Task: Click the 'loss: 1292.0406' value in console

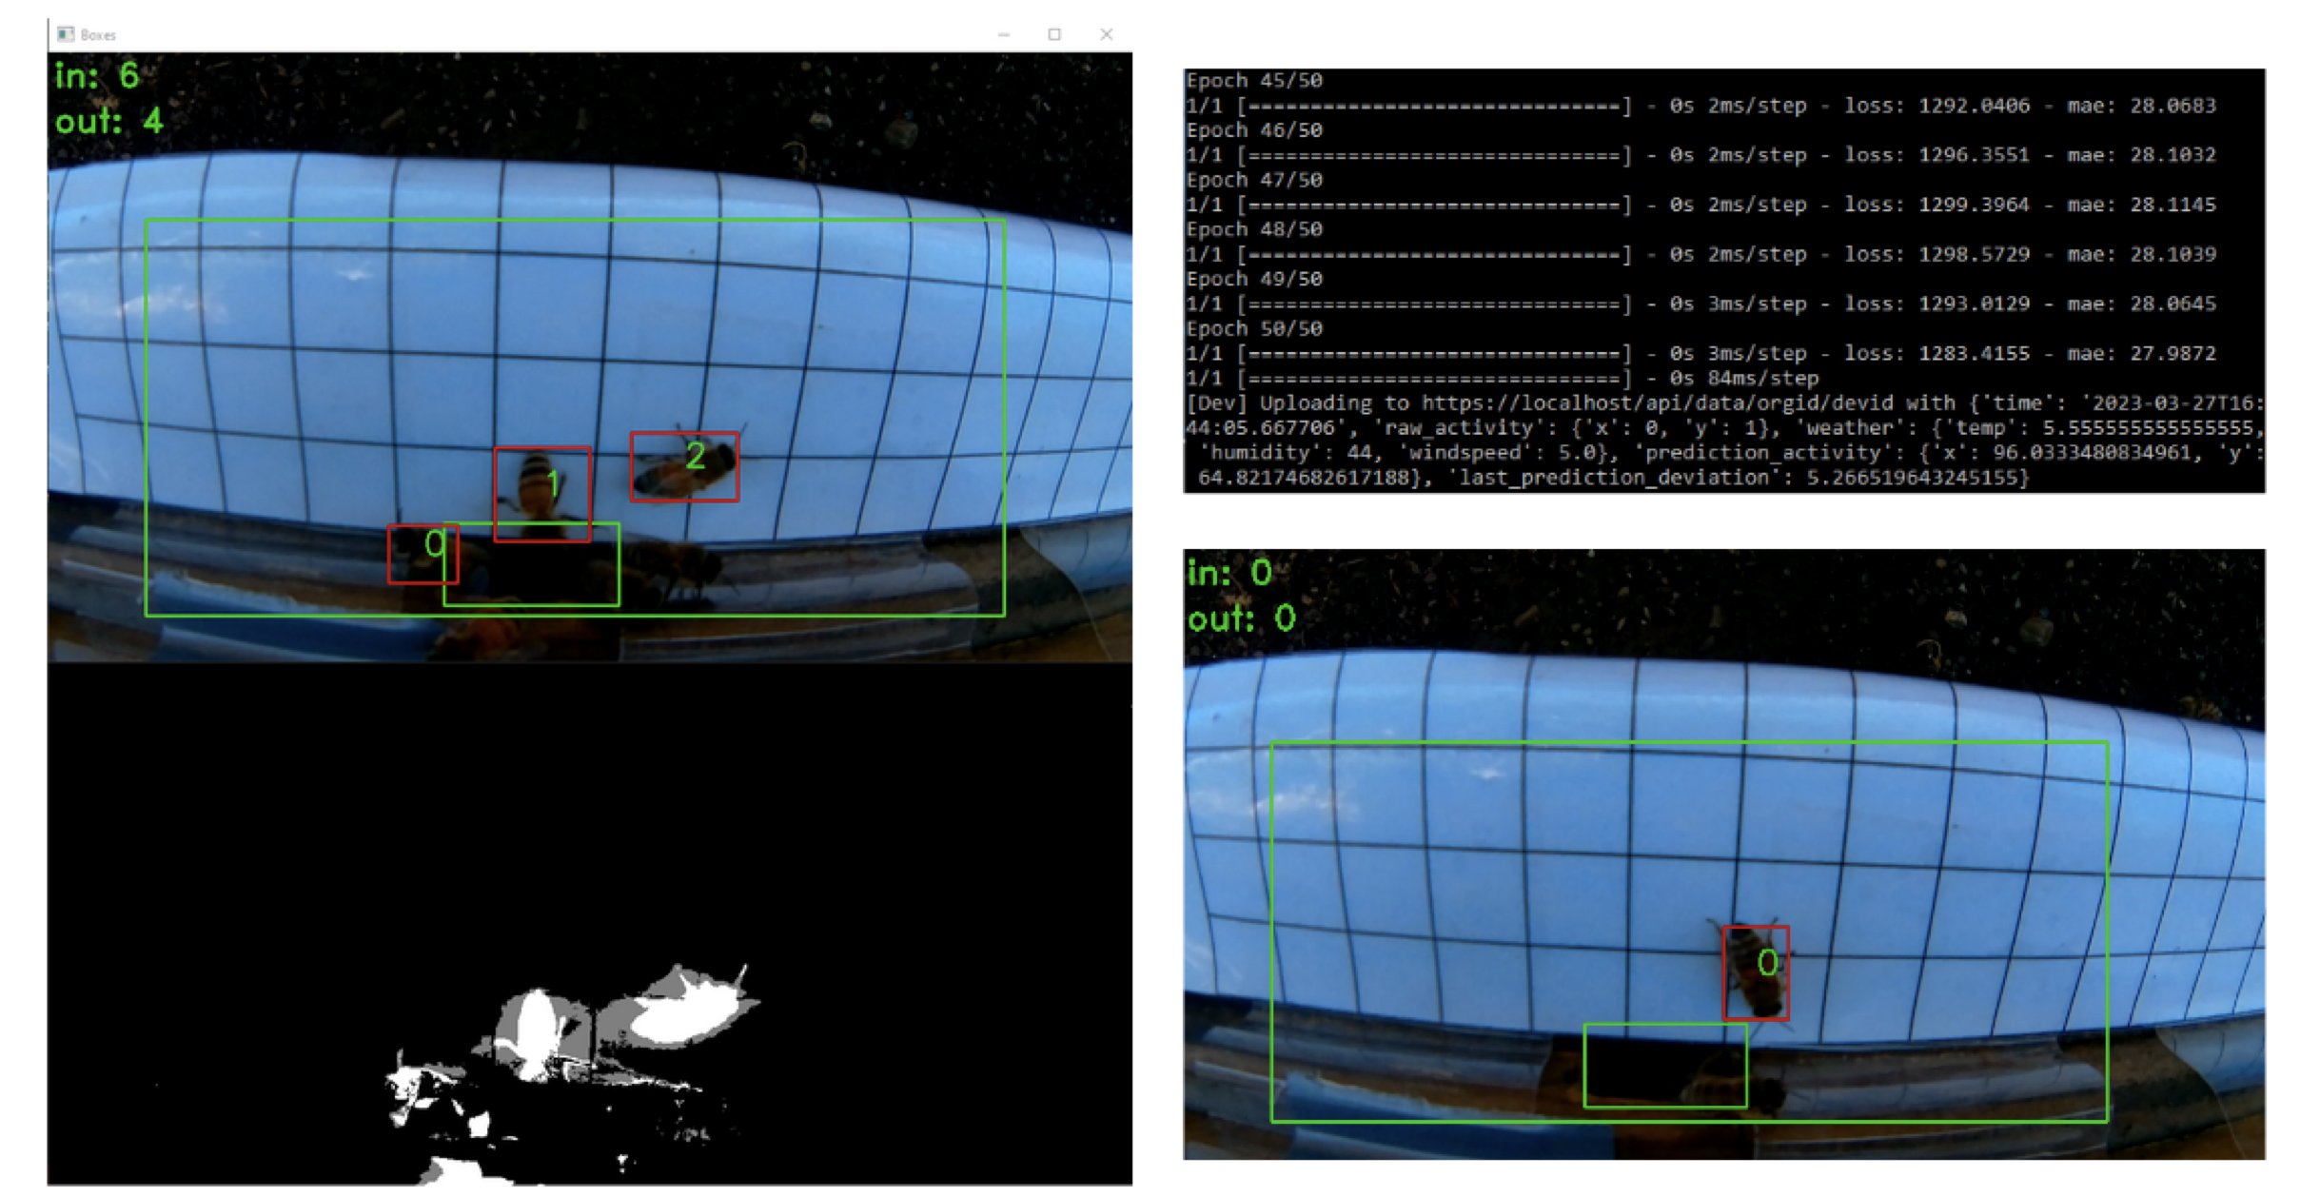Action: pyautogui.click(x=1937, y=106)
